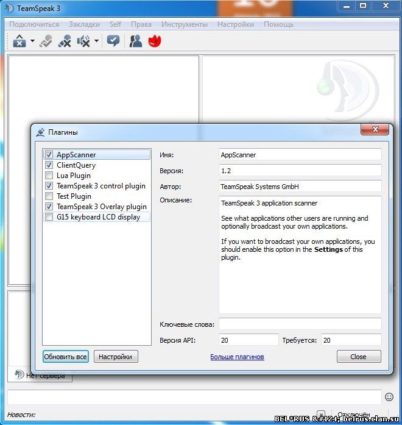Uncheck the ClientQuery plugin checkbox
This screenshot has width=402, height=425.
(49, 165)
